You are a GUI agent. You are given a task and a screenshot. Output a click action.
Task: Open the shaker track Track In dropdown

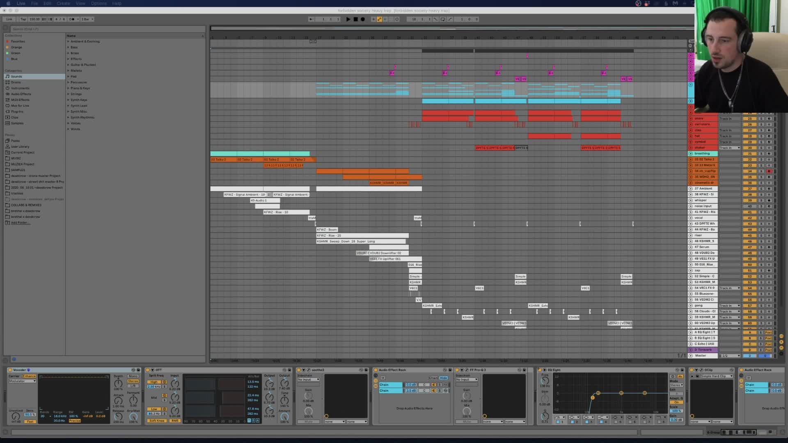[730, 148]
